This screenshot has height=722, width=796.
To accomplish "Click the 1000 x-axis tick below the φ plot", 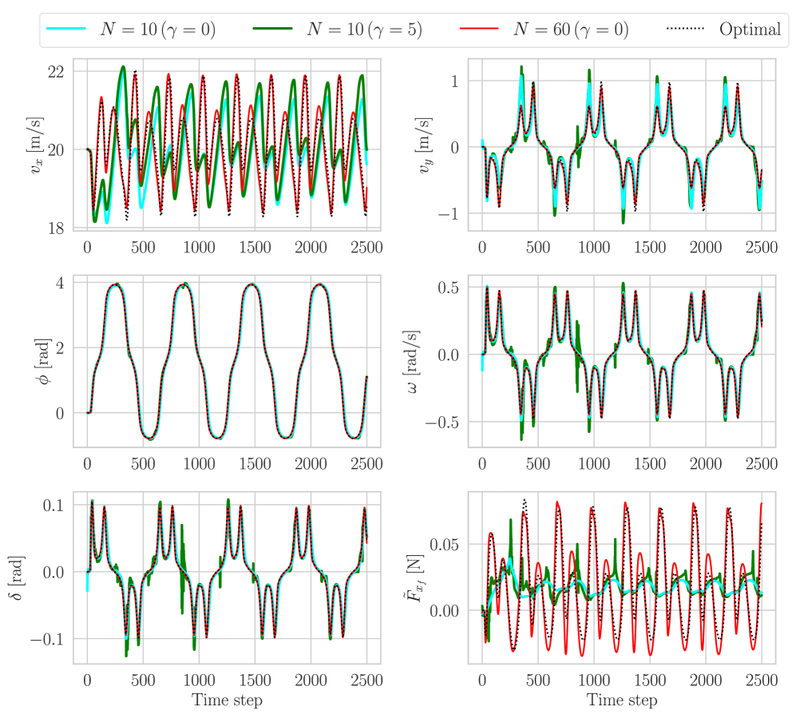I will (x=199, y=463).
